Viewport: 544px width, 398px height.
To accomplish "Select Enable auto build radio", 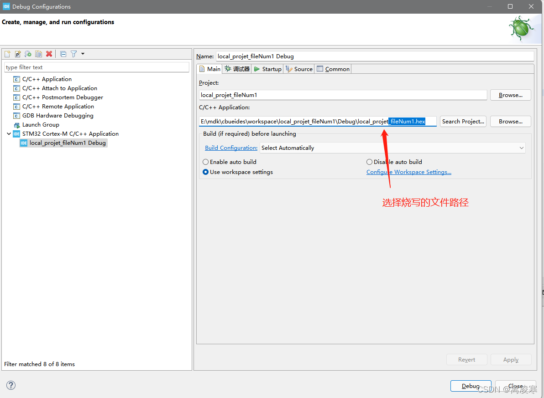I will click(229, 162).
